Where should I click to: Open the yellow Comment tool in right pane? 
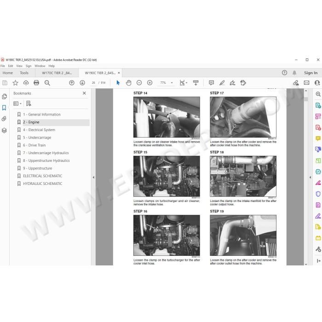click(318, 138)
